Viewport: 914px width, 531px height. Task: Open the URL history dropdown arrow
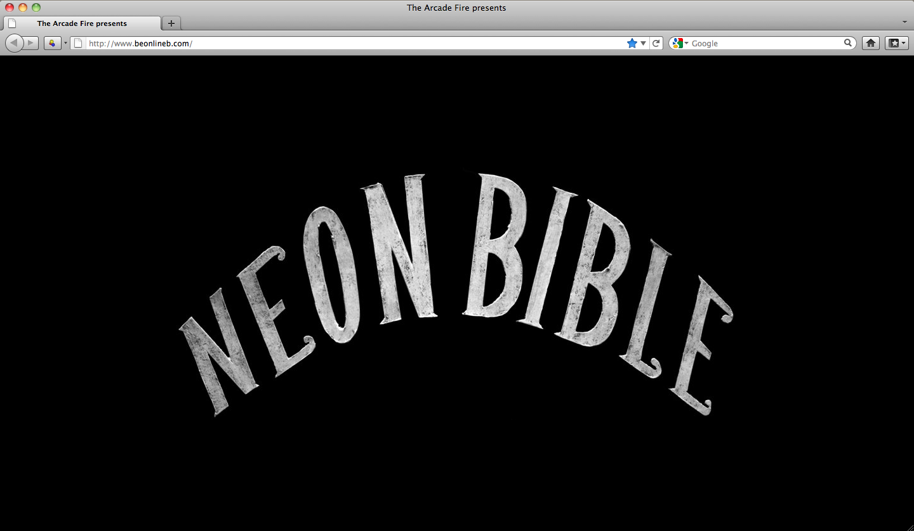coord(643,43)
